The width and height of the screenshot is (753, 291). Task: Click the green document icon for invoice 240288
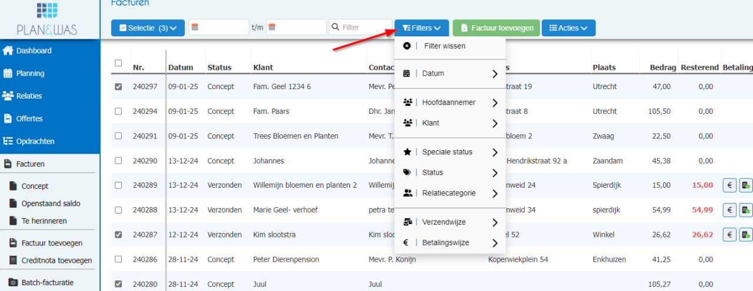point(745,210)
